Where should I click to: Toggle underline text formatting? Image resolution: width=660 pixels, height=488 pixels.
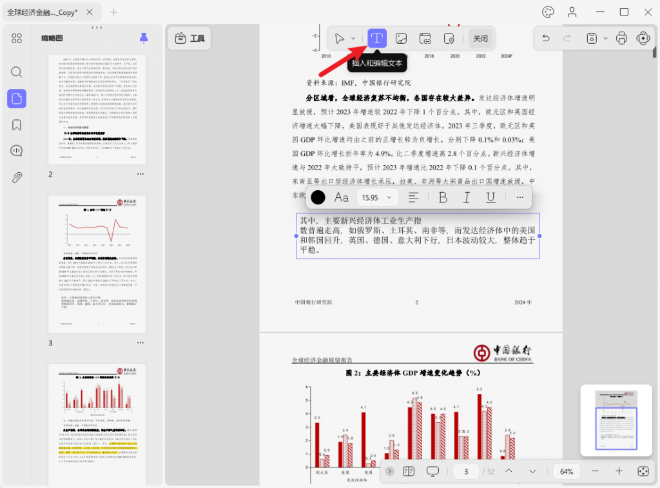[490, 197]
